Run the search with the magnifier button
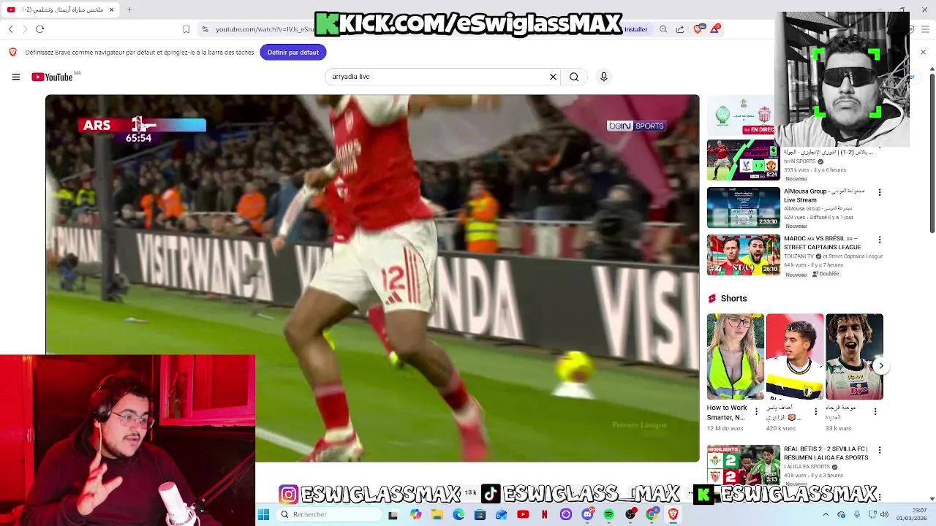Viewport: 936px width, 526px height. (574, 77)
